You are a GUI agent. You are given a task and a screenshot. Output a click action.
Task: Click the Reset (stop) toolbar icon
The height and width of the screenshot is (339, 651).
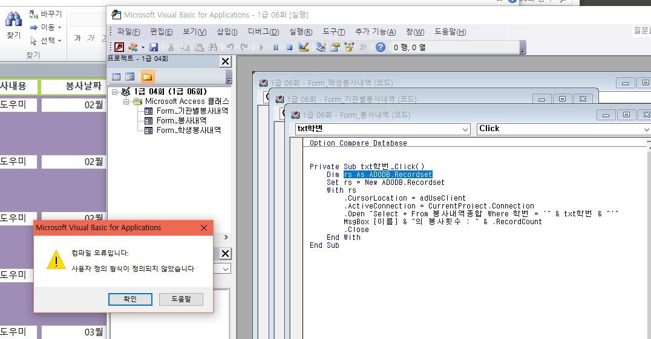(x=289, y=47)
